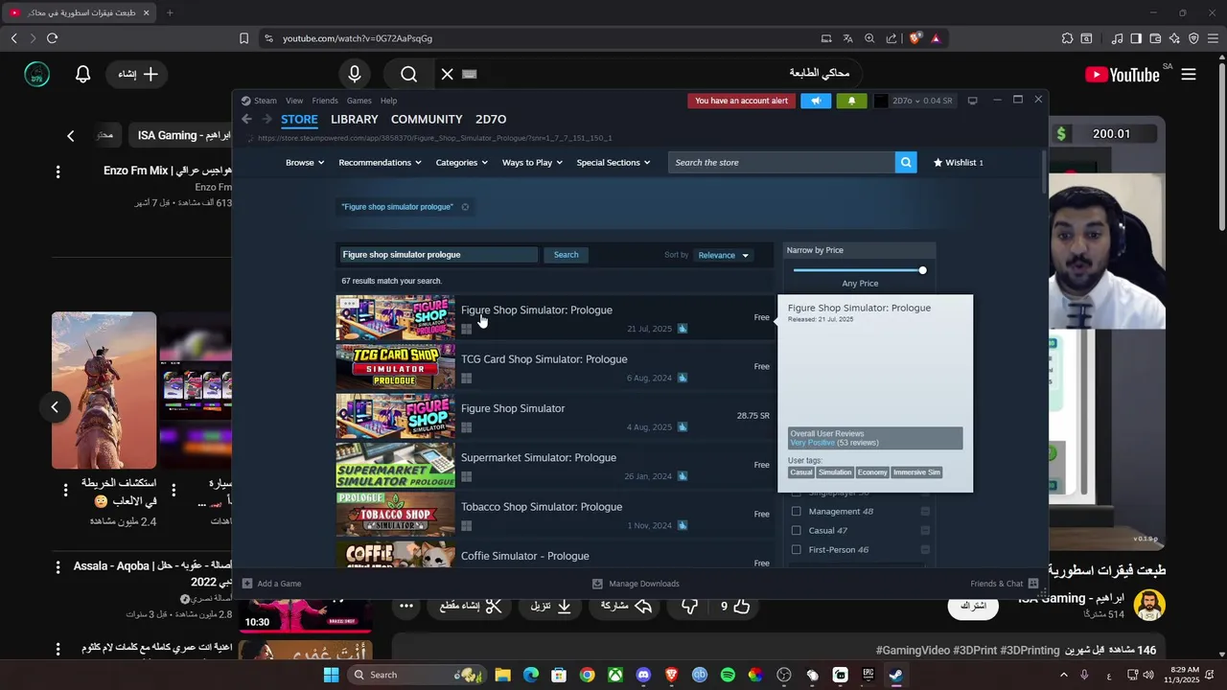Click the 'Figure shop simulator prologue' search term field
Screen dimensions: 1227x690
tap(439, 255)
